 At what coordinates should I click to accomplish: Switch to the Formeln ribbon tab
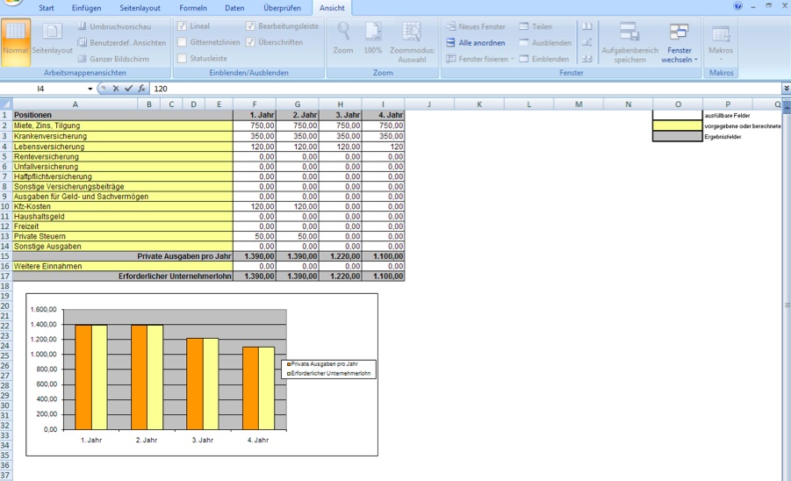coord(193,8)
